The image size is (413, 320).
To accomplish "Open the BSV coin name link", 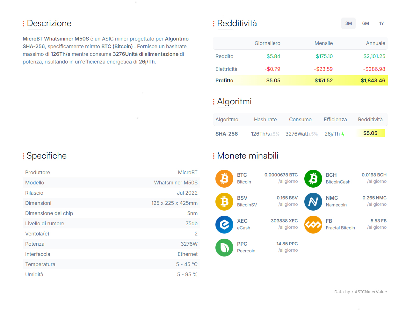I will [x=242, y=198].
